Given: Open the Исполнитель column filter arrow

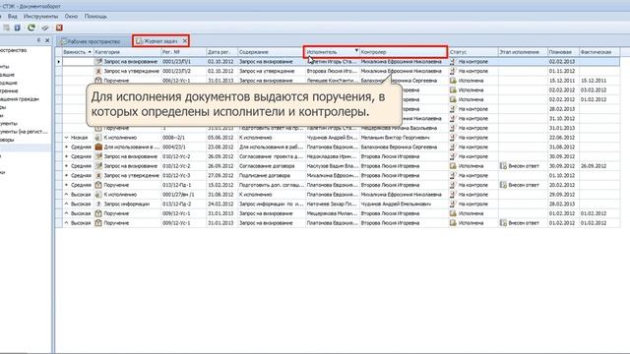Looking at the screenshot, I should (x=356, y=50).
